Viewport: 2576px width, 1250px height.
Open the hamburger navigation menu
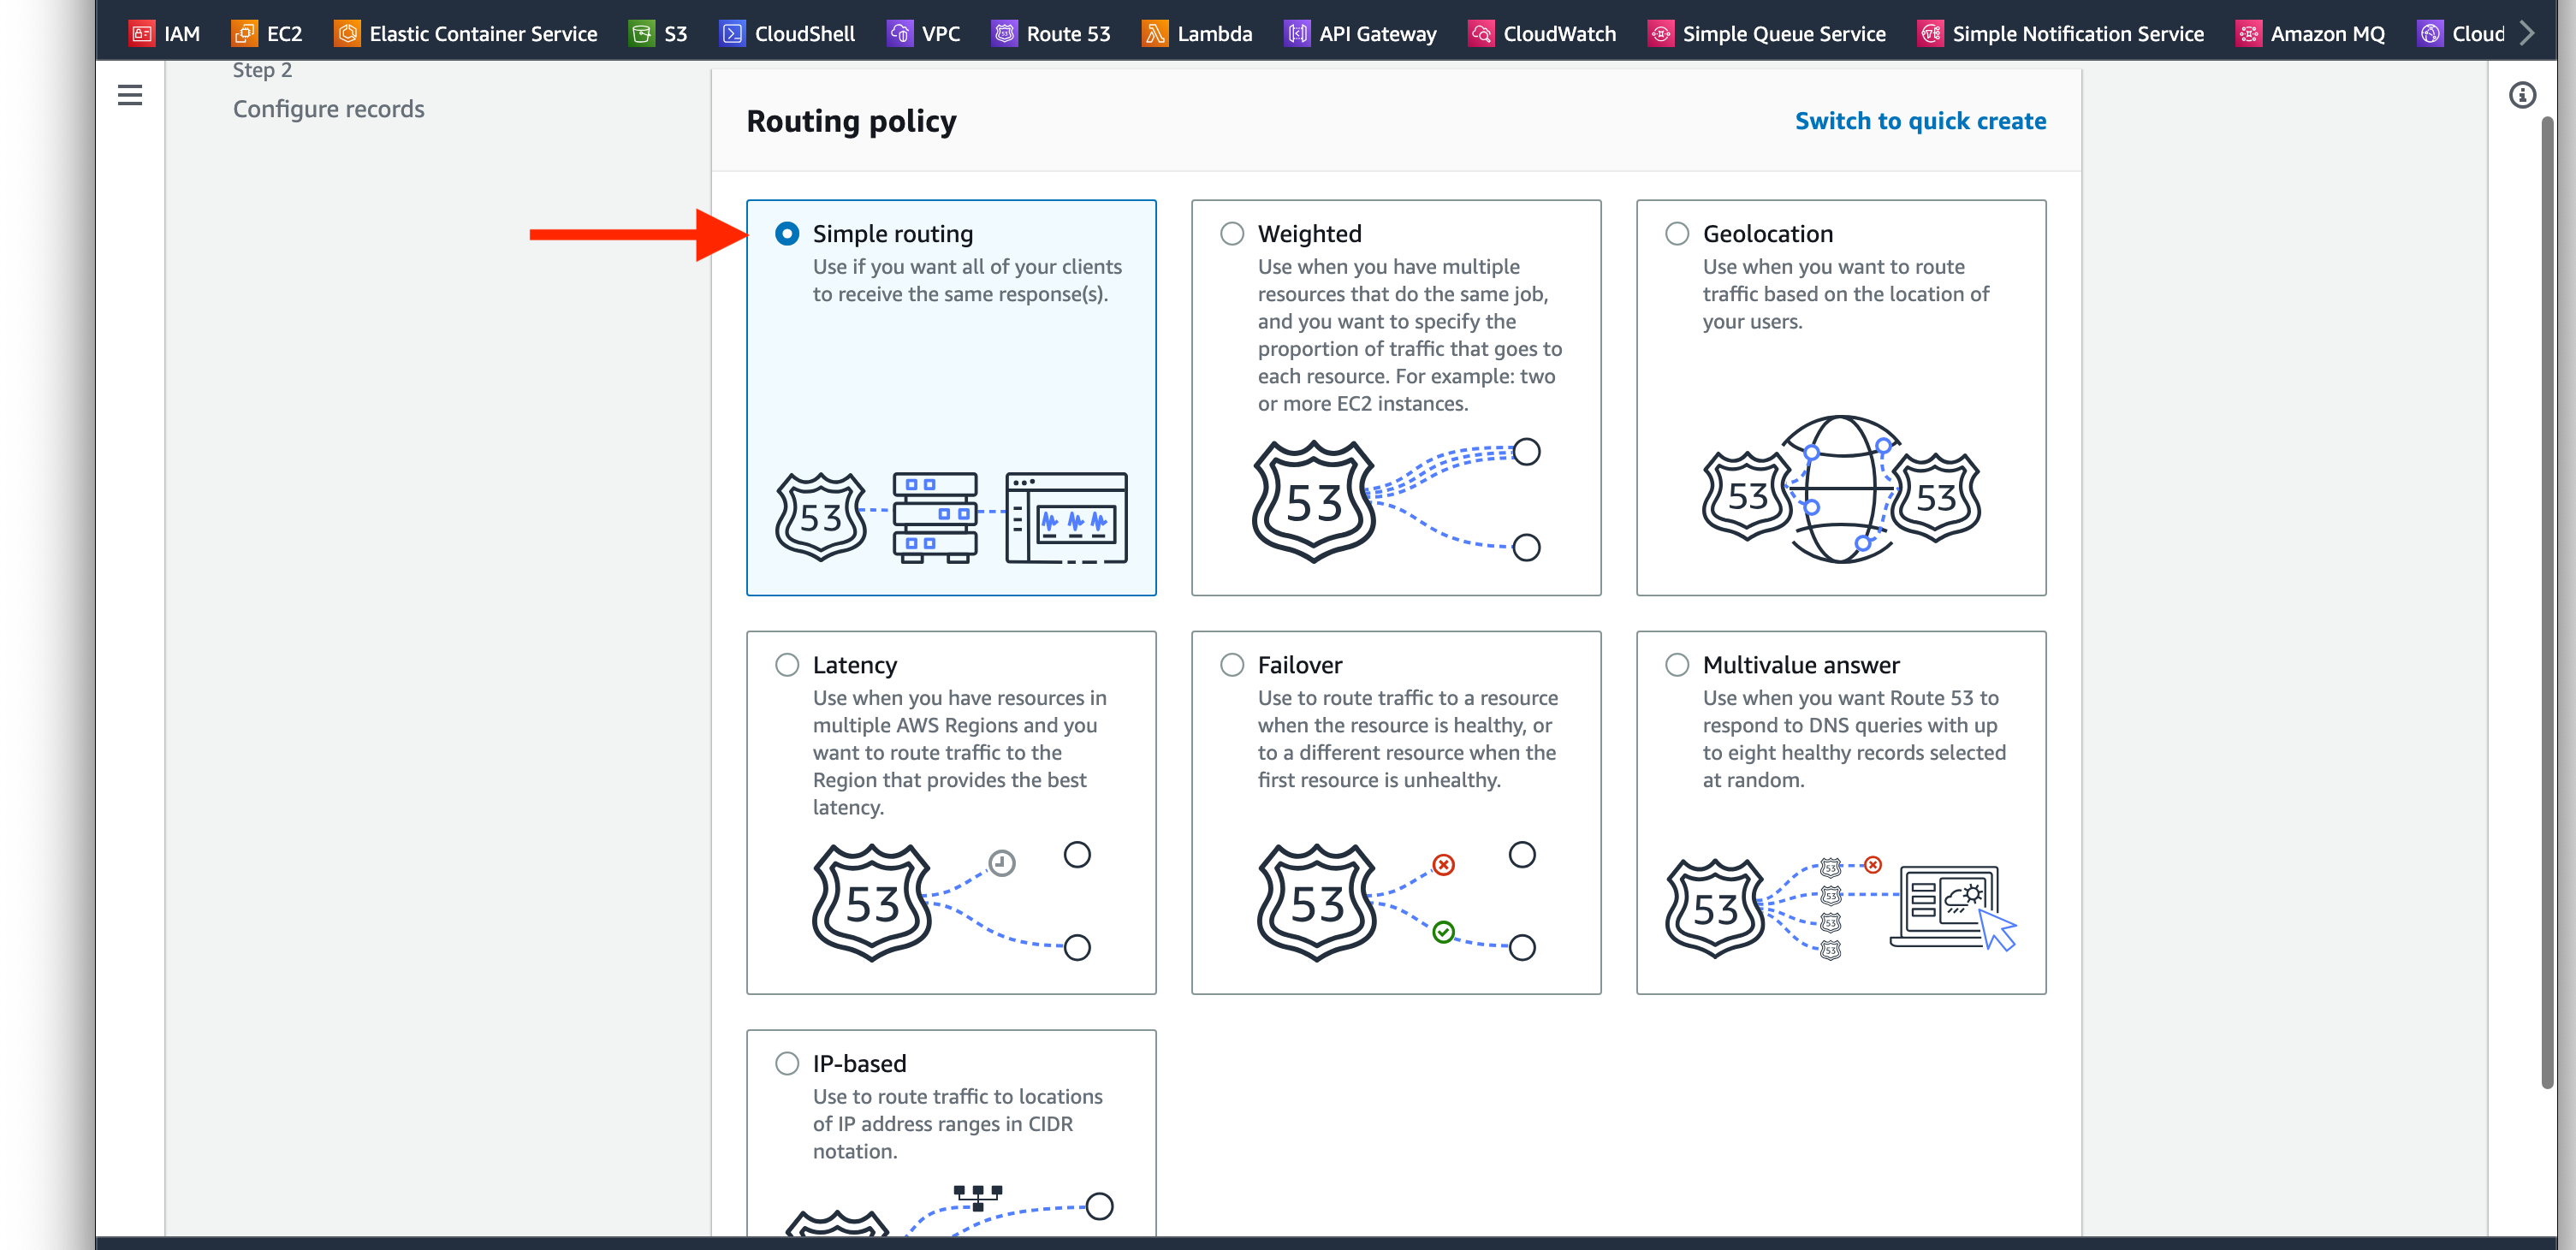coord(130,95)
